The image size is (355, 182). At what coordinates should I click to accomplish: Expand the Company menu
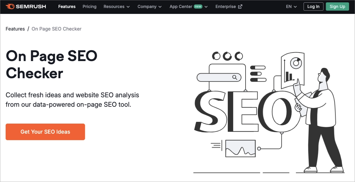[x=150, y=6]
